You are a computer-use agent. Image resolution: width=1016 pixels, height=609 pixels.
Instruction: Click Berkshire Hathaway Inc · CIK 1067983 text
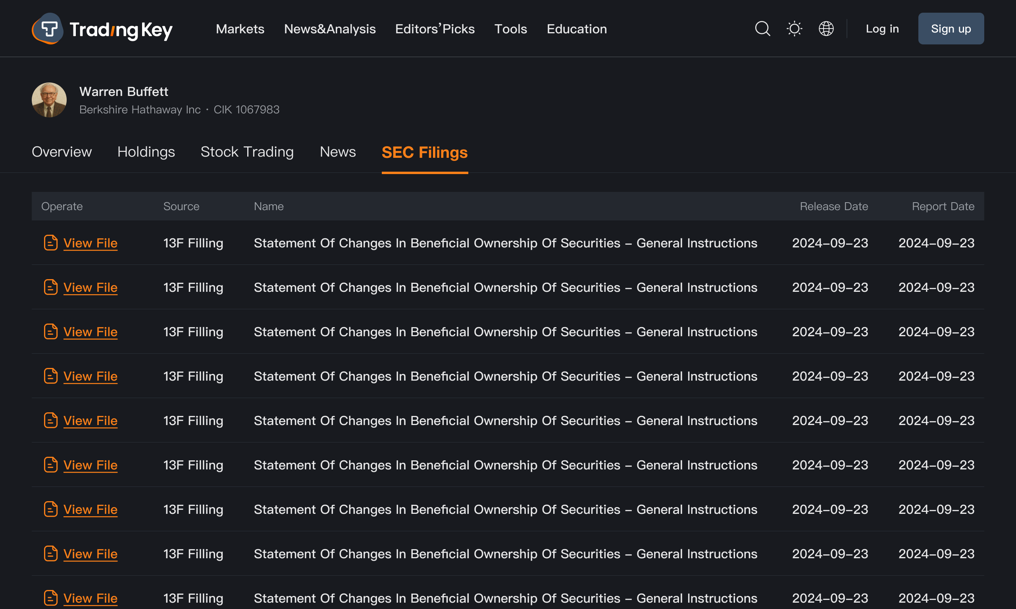(179, 109)
